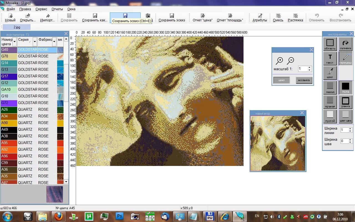Open the Отчет "площадь" report
Screen dimensions: 355x222
230,18
